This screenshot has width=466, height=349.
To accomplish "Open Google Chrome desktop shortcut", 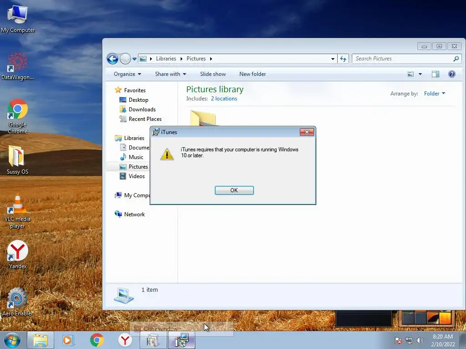I will [18, 116].
